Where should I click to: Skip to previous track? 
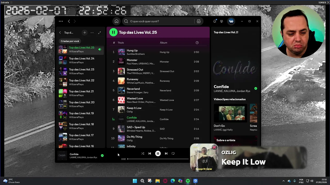(x=150, y=153)
